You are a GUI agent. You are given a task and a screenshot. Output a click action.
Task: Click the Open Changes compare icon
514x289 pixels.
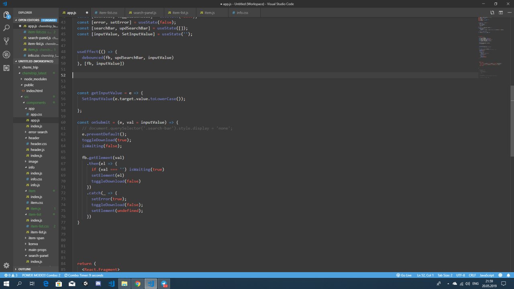click(492, 13)
